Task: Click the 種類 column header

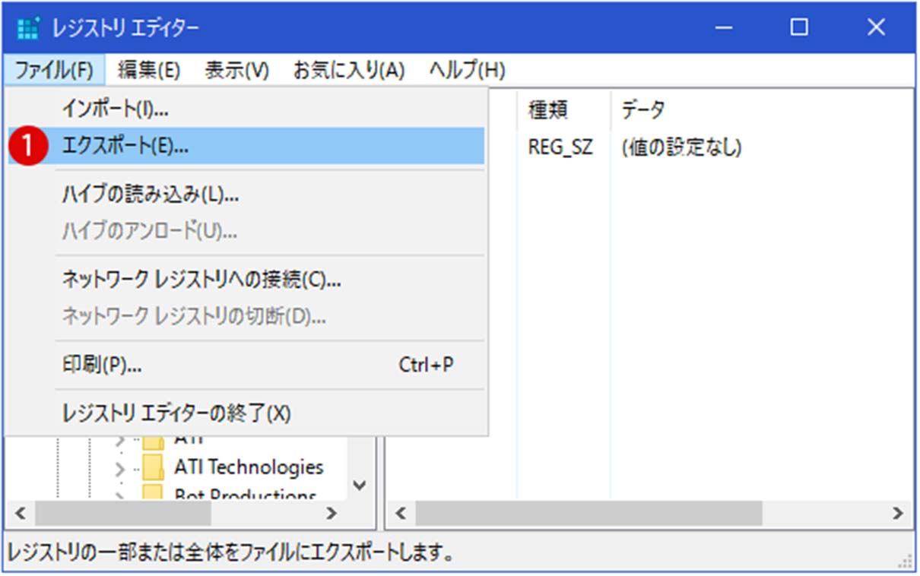Action: (563, 110)
